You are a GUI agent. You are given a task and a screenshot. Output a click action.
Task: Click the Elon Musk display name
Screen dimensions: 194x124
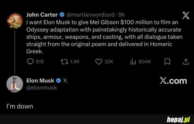(x=40, y=81)
